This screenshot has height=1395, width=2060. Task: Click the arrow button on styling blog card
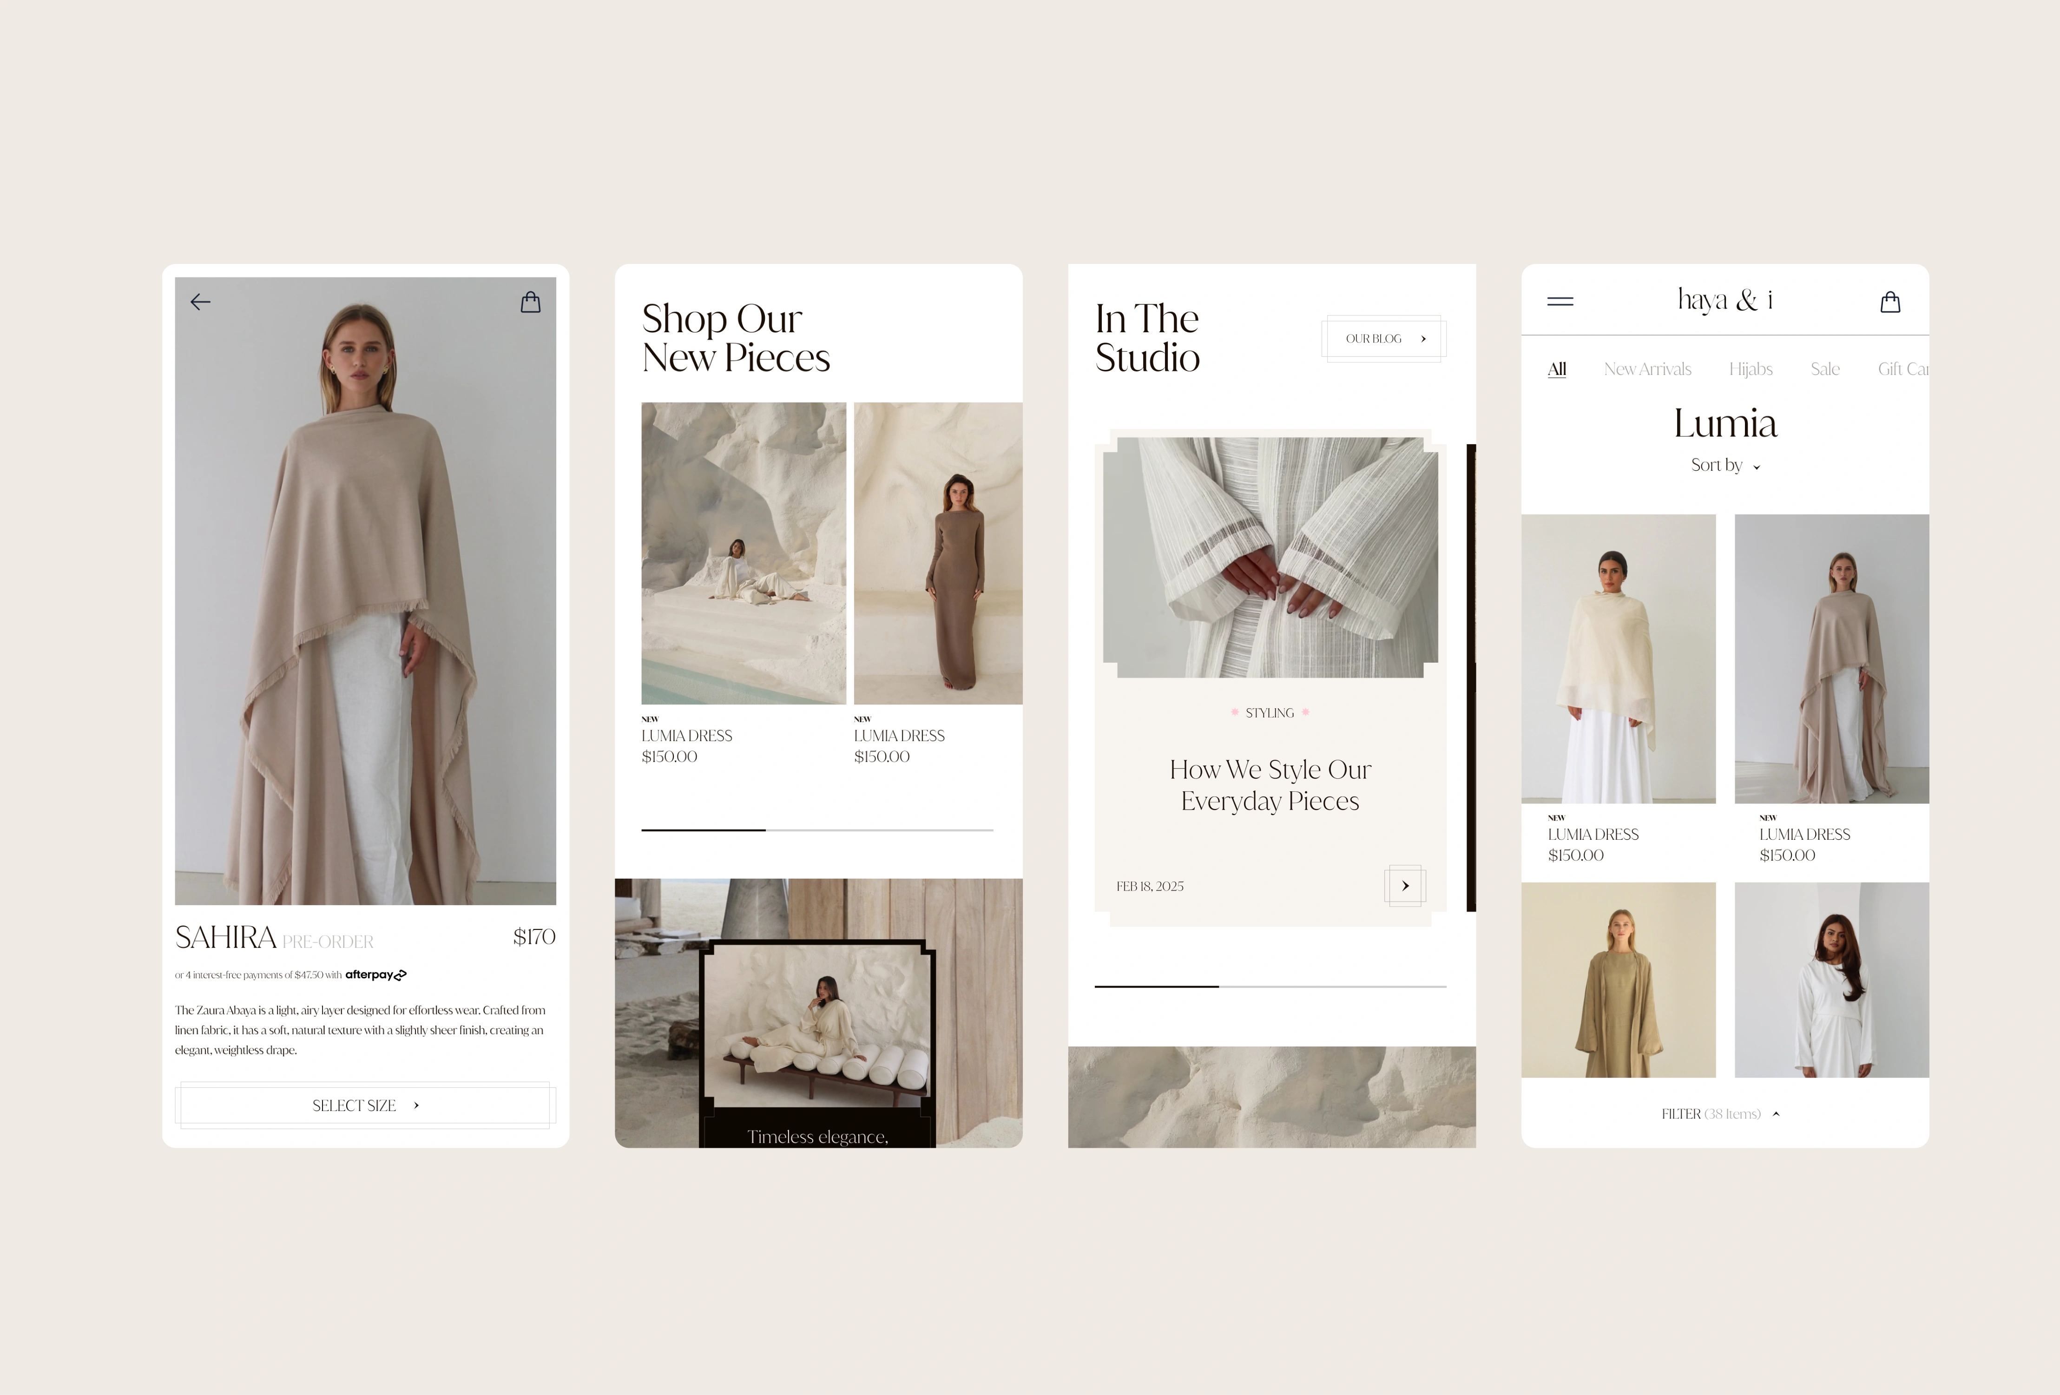[1404, 885]
